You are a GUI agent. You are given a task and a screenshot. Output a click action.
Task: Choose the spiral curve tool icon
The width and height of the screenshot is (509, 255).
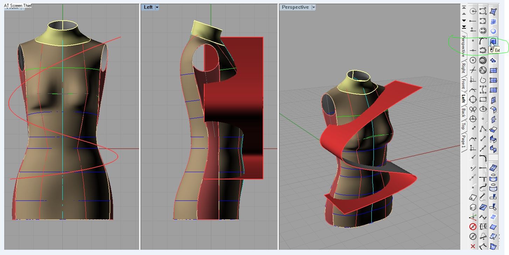tap(483, 80)
